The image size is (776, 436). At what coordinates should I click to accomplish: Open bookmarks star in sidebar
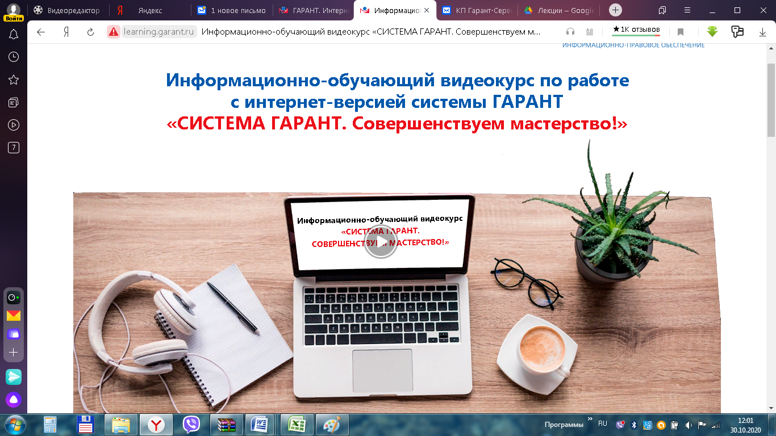[14, 79]
